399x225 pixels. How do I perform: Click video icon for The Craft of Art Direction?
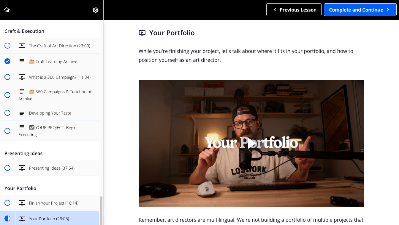coord(22,46)
